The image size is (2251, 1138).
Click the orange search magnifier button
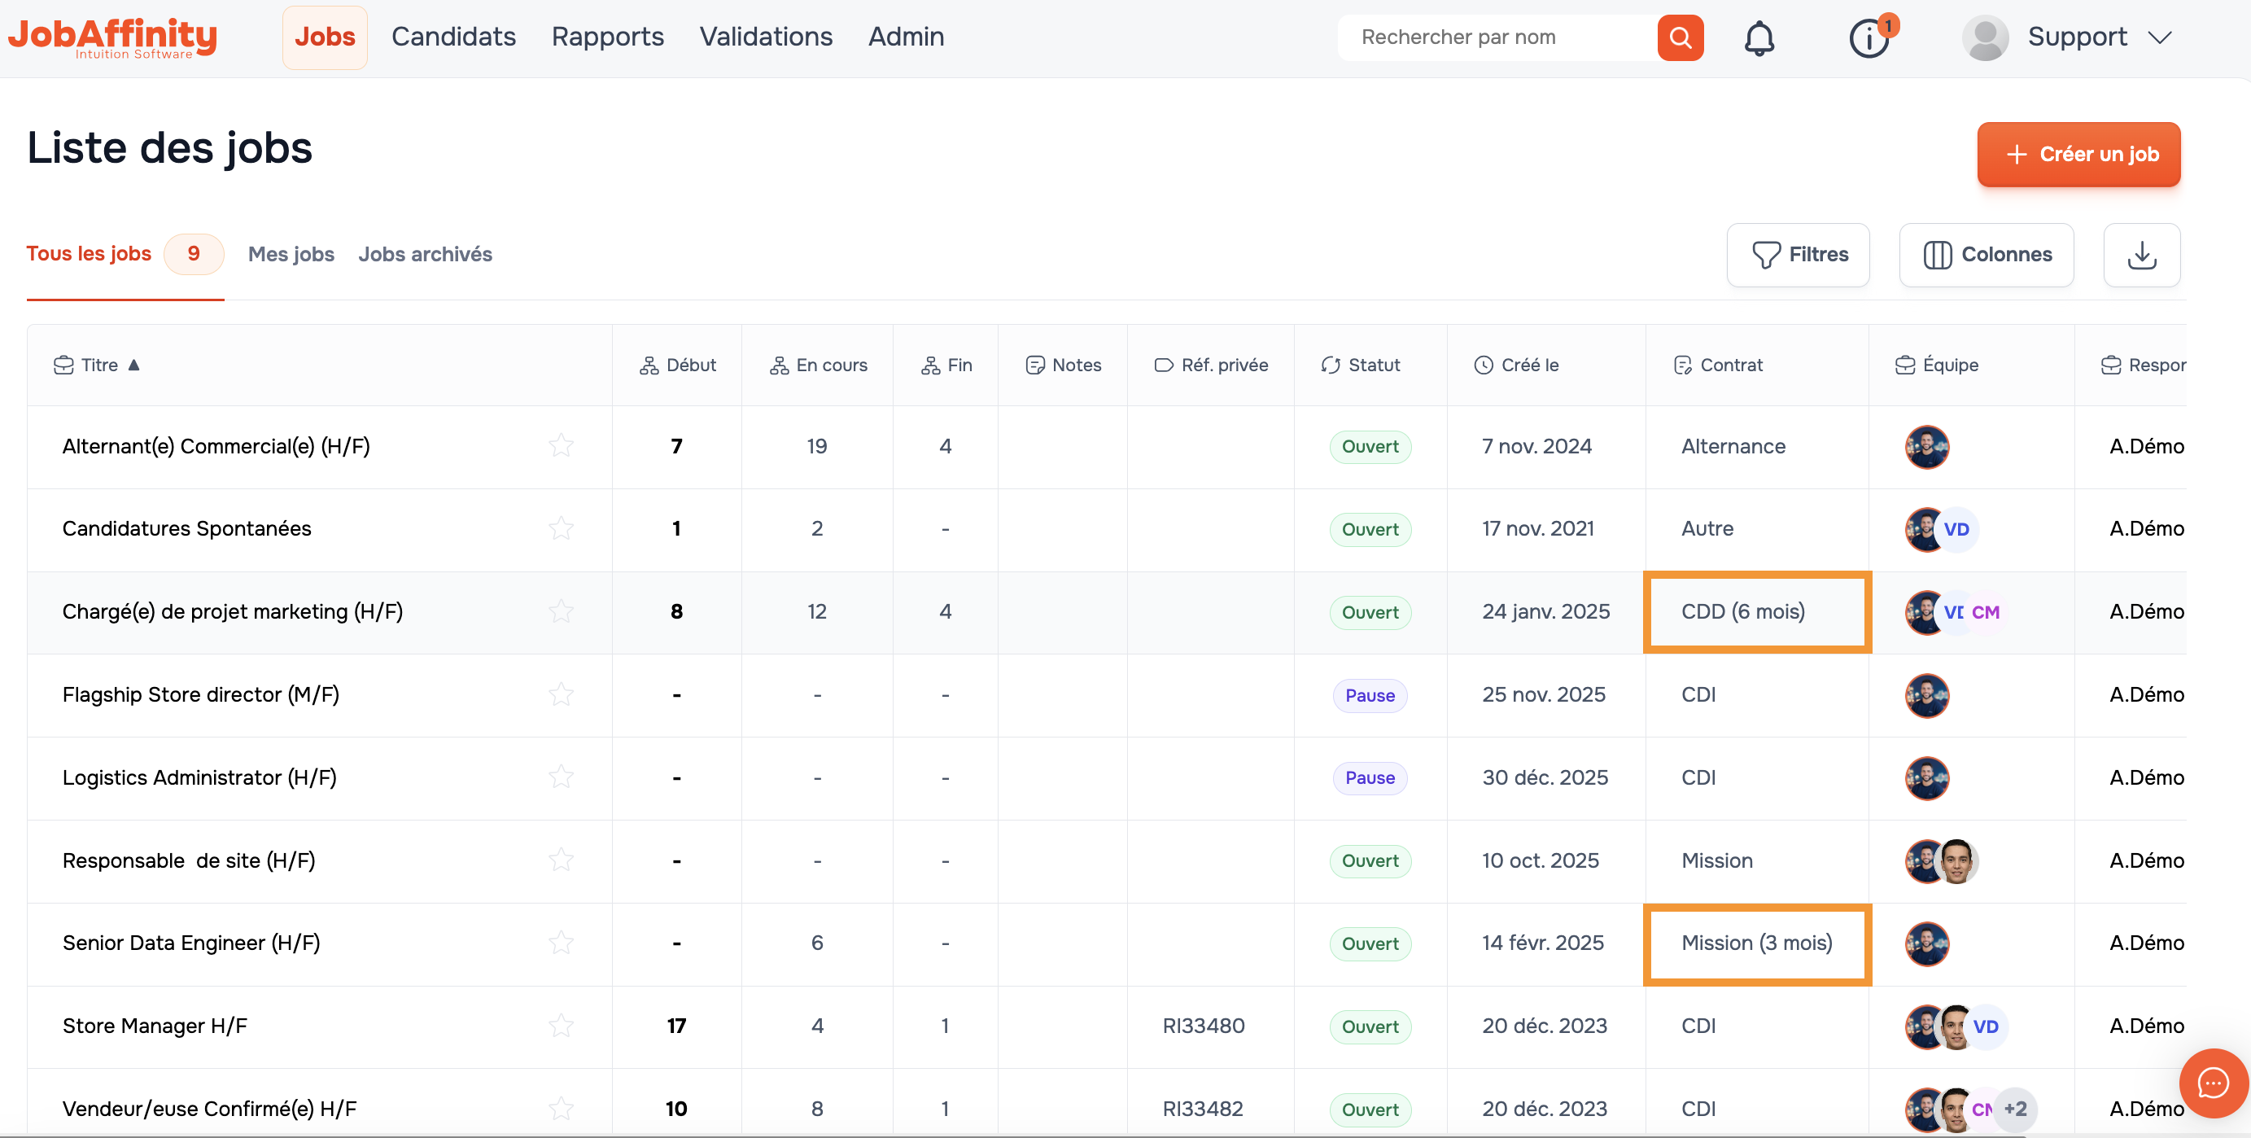point(1680,37)
